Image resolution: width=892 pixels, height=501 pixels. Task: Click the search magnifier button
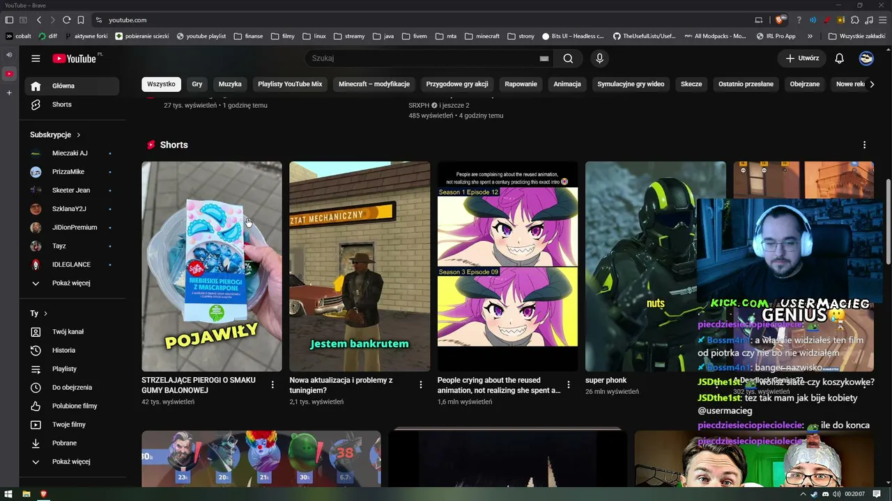click(568, 58)
